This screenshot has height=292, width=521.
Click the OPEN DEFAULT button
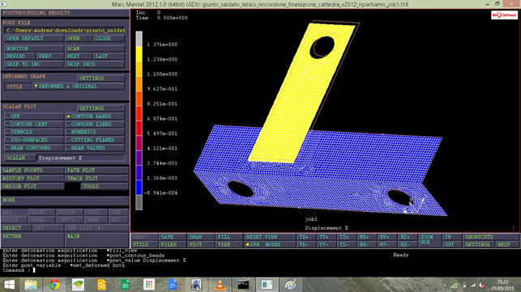[x=34, y=39]
